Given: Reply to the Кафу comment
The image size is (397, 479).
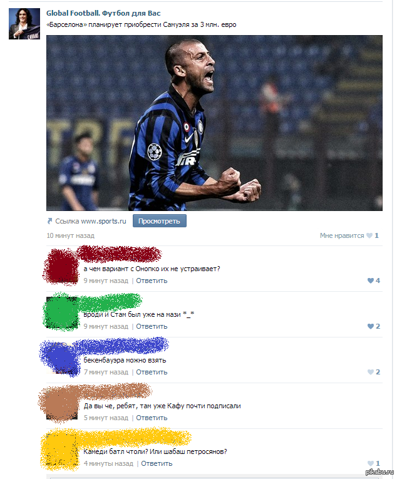Looking at the screenshot, I should coord(152,418).
